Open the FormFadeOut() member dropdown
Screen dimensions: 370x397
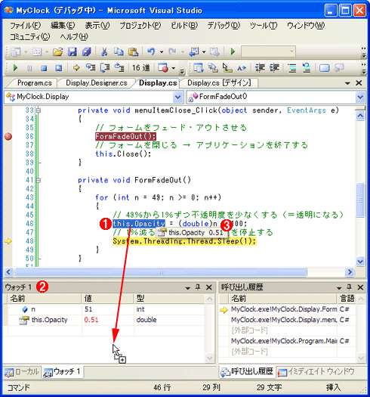point(360,97)
